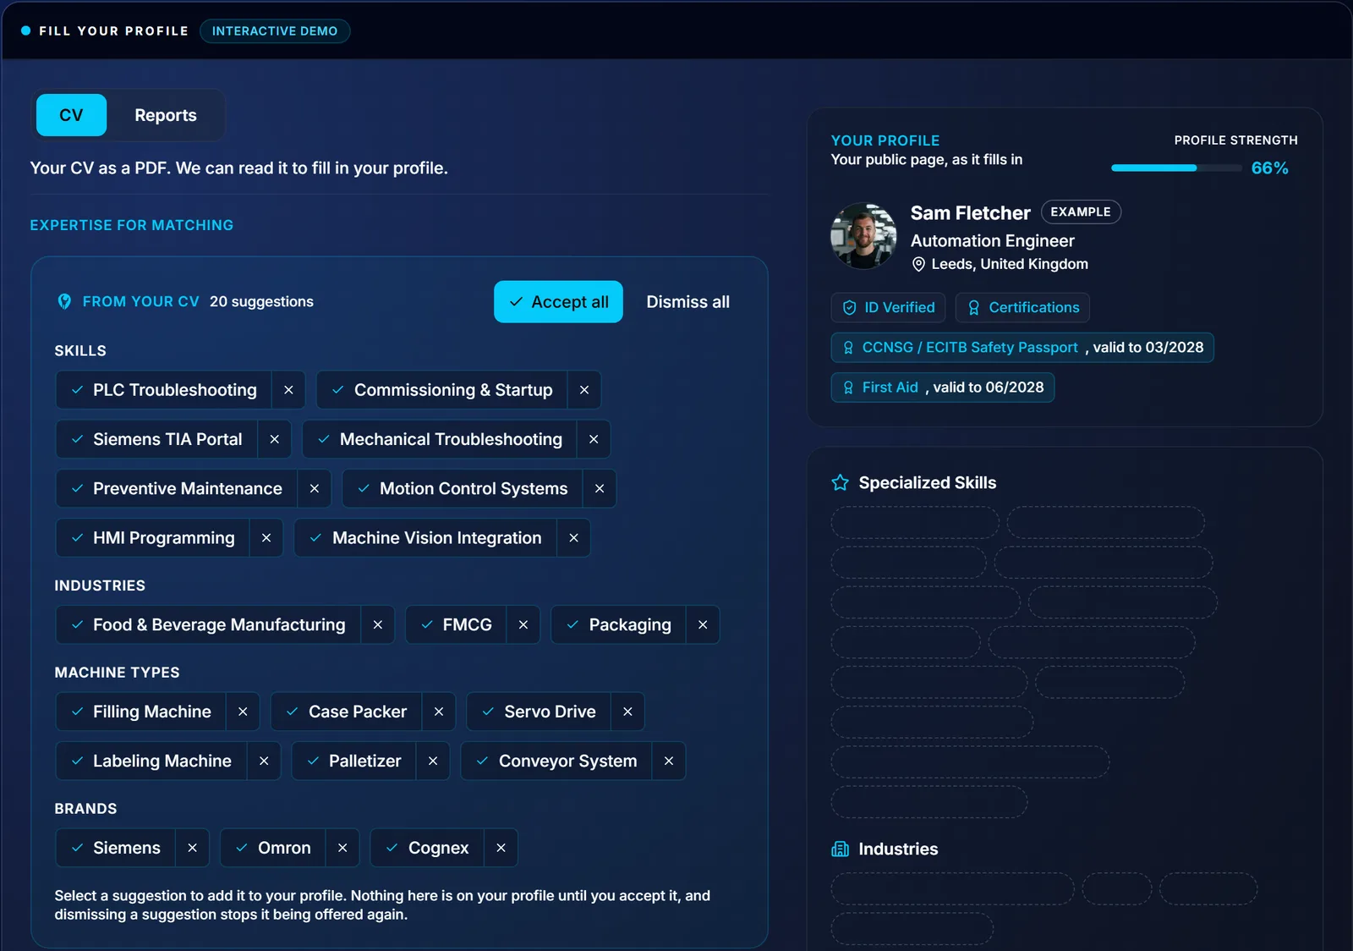Image resolution: width=1353 pixels, height=951 pixels.
Task: Click the profile strength progress bar
Action: (x=1176, y=168)
